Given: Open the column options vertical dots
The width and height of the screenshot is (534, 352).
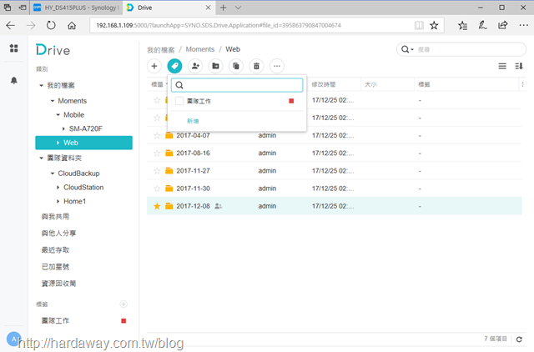Looking at the screenshot, I should coord(522,84).
